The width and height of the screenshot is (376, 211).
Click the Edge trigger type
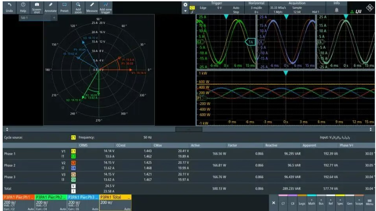[x=203, y=8]
